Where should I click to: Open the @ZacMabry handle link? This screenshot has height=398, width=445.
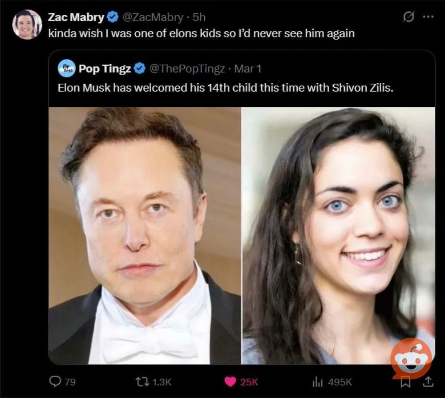pyautogui.click(x=153, y=17)
